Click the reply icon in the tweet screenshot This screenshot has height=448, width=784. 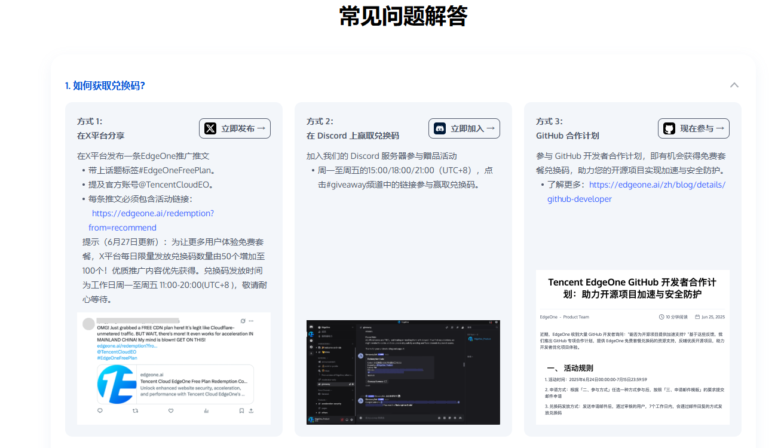click(100, 410)
